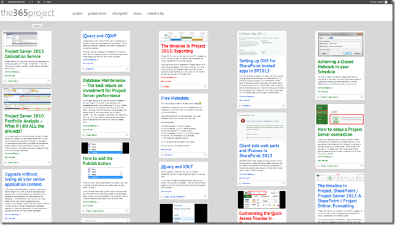395x225 pixels.
Task: Click the comment icon on Free Metadata card
Action: click(205, 155)
